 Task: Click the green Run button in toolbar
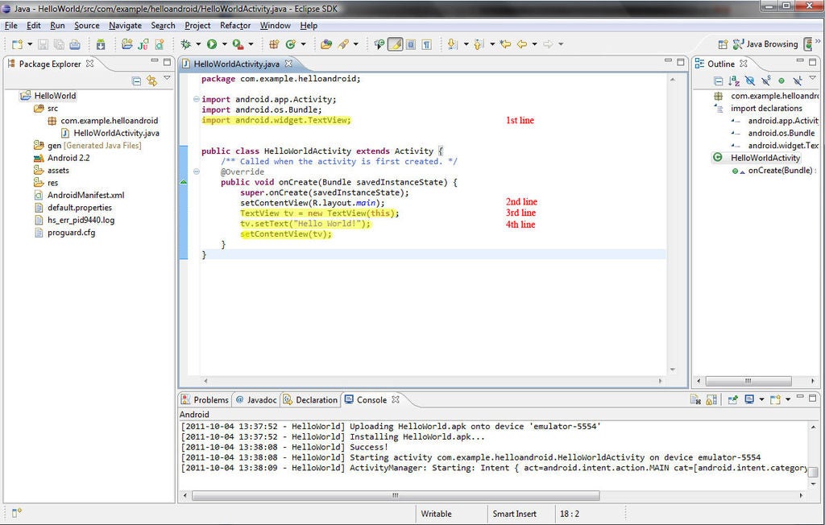[212, 44]
